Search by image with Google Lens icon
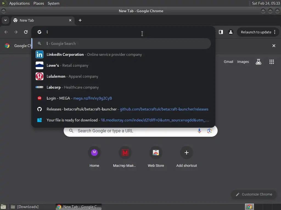 pos(209,131)
